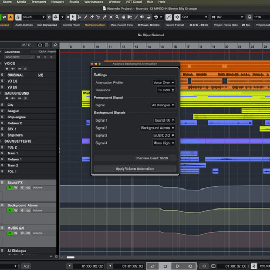This screenshot has width=270, height=270.
Task: Open the Foreground Signal All Dialogue dropdown
Action: pos(163,105)
